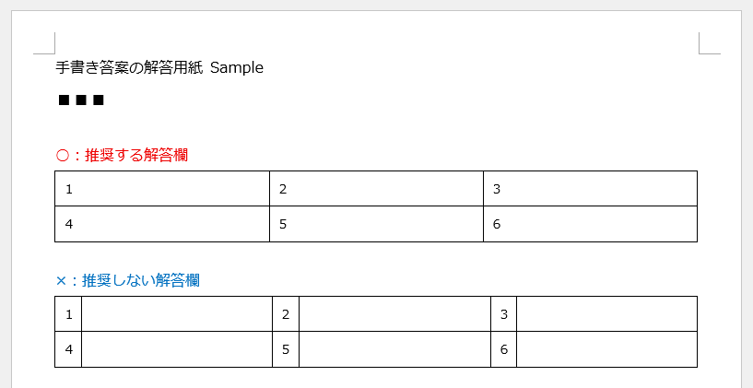Viewport: 753px width, 388px height.
Task: Place cursor in the blank cell right of '2' in the lower table
Action: click(x=394, y=314)
